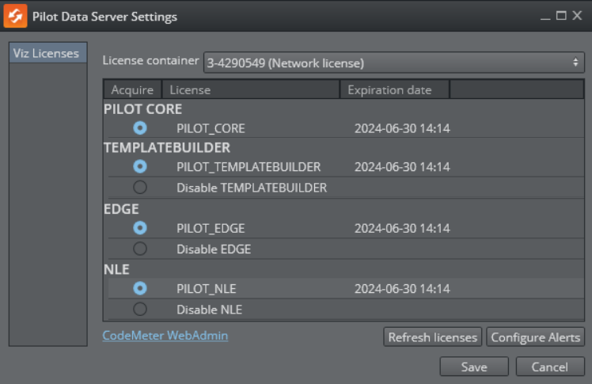Click the Pilot Data Server logo icon
Screen dimensions: 592x384
(16, 16)
